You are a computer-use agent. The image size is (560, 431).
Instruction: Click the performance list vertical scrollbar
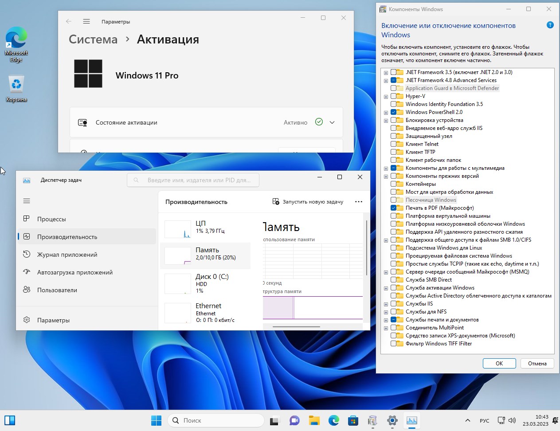pyautogui.click(x=367, y=248)
